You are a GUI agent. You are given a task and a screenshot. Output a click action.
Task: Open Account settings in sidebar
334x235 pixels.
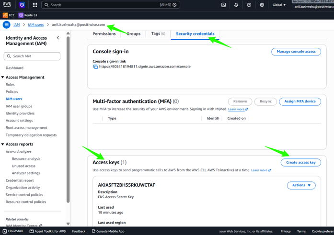click(x=19, y=121)
